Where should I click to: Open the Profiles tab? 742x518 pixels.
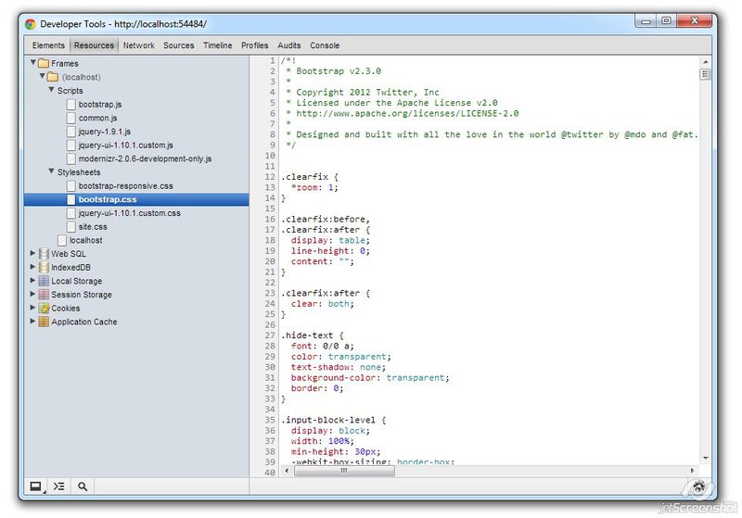point(254,45)
